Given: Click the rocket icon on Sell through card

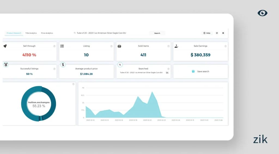Looking at the screenshot, I should 5,46.
